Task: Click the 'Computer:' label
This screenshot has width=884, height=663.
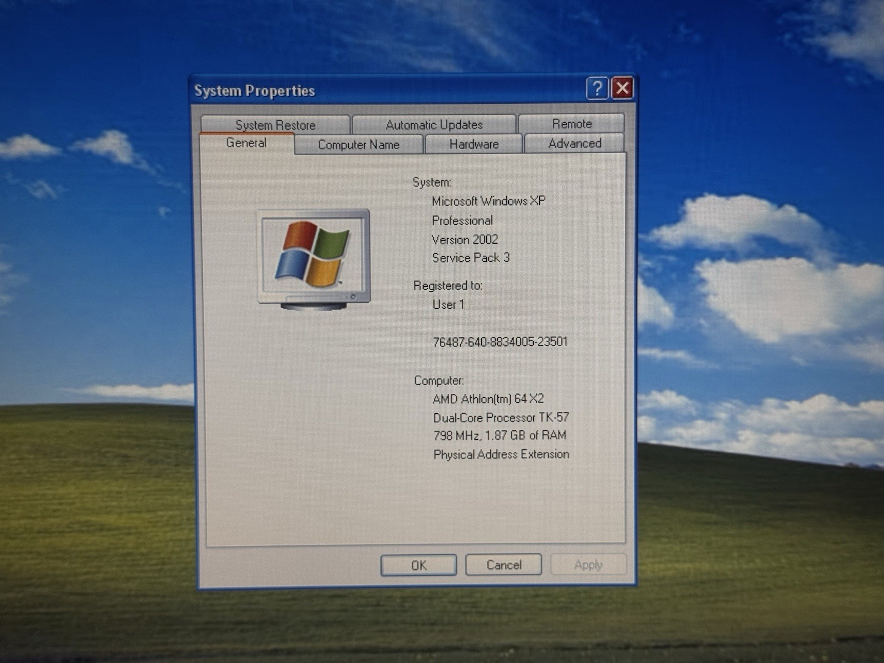Action: 439,380
